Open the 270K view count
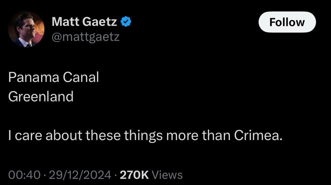The image size is (331, 185). point(134,175)
